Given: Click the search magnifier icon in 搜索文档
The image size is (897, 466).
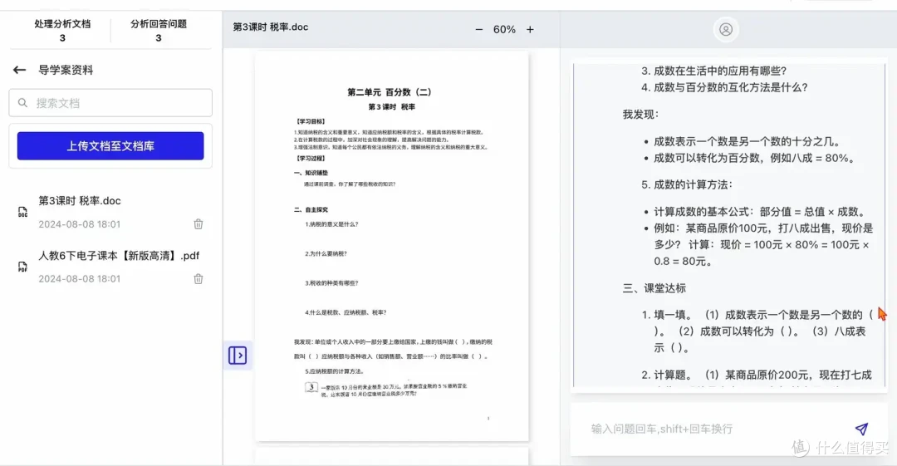Looking at the screenshot, I should 23,103.
